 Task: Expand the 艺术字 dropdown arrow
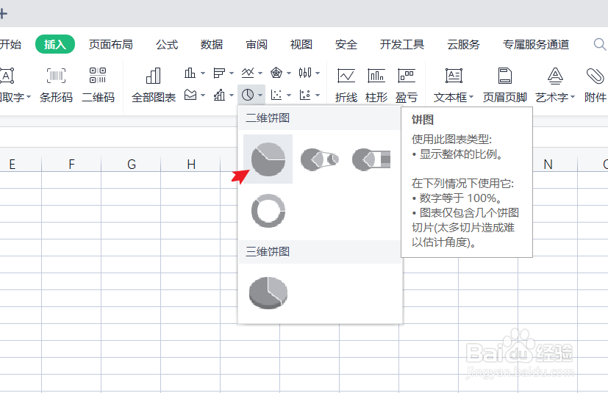click(x=573, y=97)
